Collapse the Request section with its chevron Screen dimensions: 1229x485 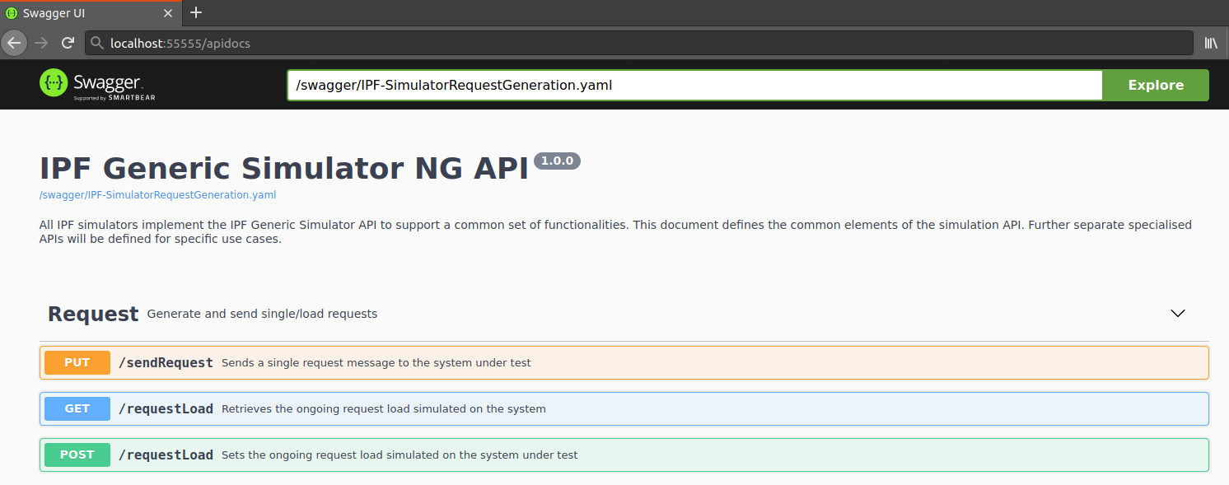tap(1177, 313)
